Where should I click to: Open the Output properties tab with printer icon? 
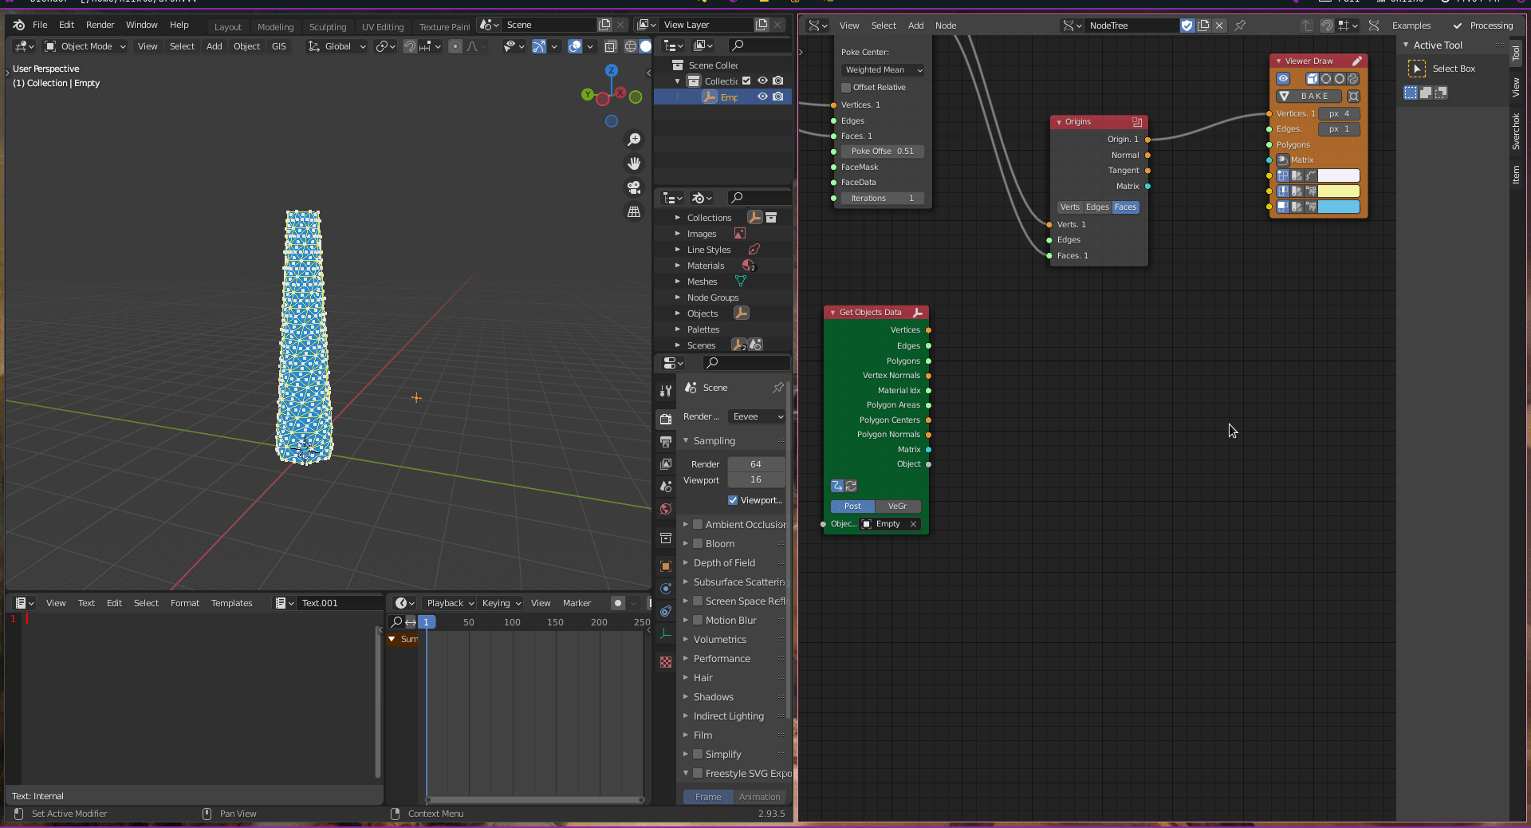[666, 441]
